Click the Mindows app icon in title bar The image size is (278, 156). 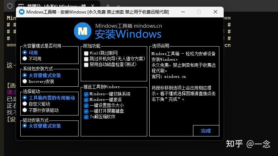[x=22, y=12]
